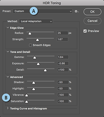Image resolution: width=104 pixels, height=117 pixels.
Task: Click the Radius slider handle
Action: [x=30, y=33]
